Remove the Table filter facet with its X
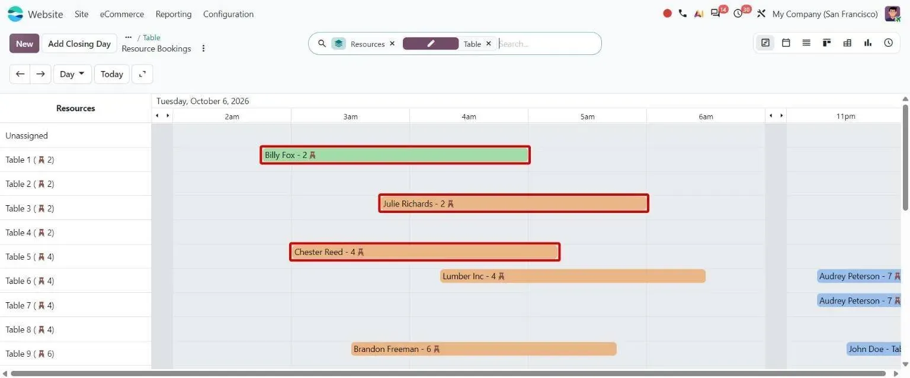 click(489, 44)
